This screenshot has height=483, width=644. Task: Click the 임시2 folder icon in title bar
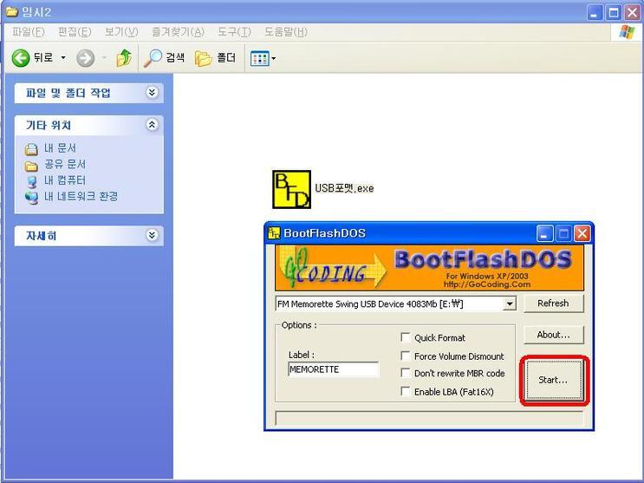pos(12,11)
